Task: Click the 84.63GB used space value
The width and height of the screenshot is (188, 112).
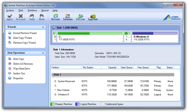Action: point(128,86)
